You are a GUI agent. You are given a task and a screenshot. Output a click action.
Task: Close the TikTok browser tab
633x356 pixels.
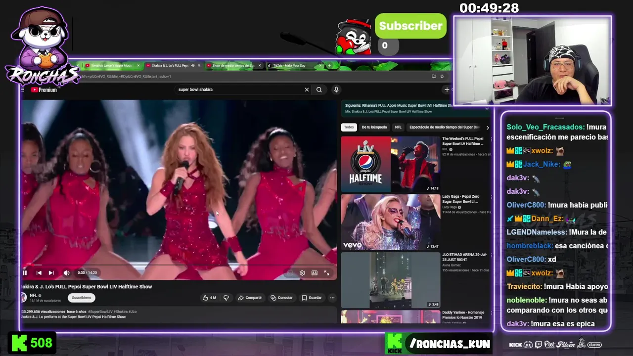(x=320, y=65)
